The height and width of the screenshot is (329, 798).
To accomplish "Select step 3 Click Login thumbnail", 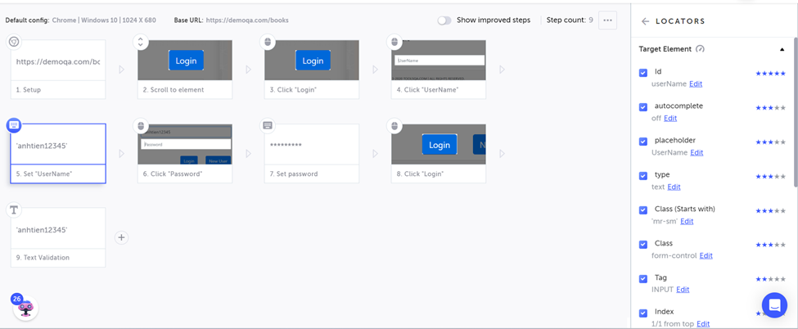I will 312,61.
